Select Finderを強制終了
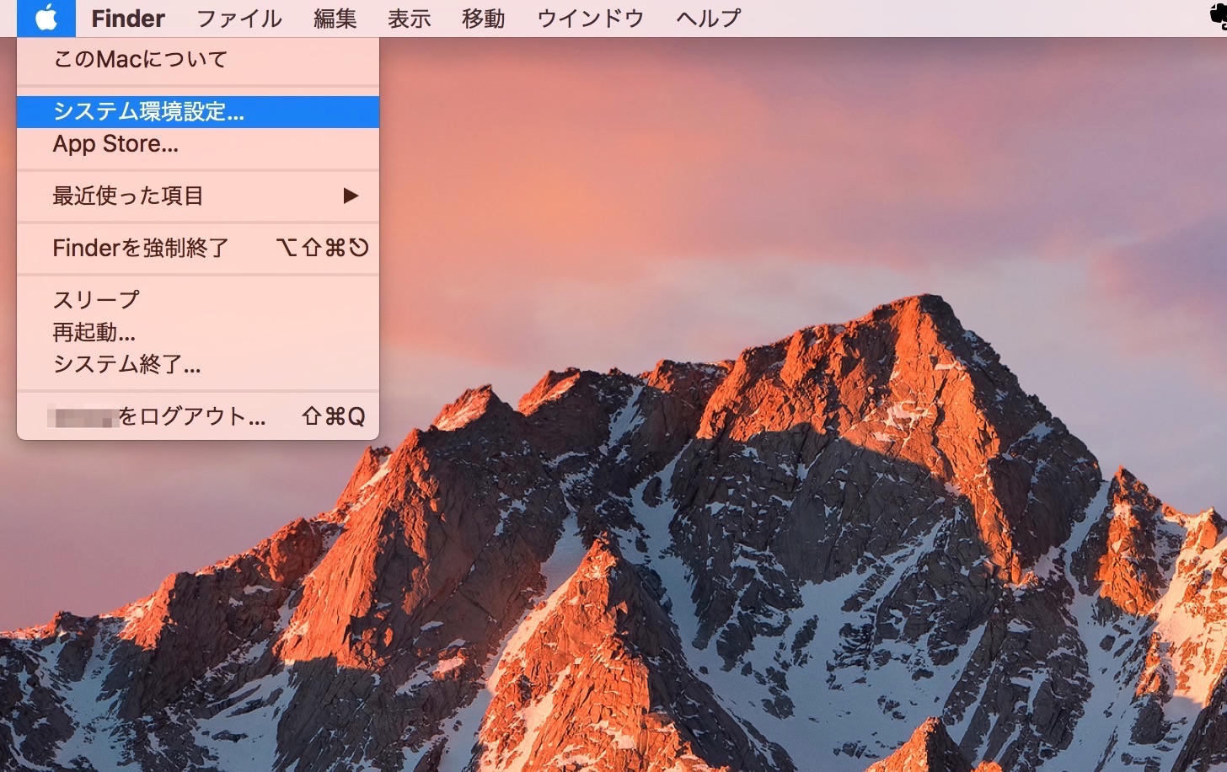 [x=198, y=248]
